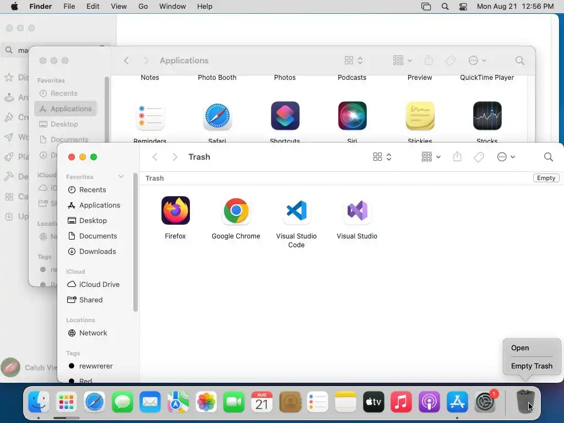Open Music from the Dock
This screenshot has height=423, width=564.
click(x=401, y=402)
